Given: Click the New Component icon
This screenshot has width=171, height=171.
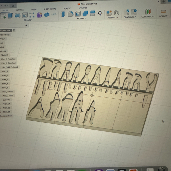Looking at the screenshot, I should click(x=109, y=13).
